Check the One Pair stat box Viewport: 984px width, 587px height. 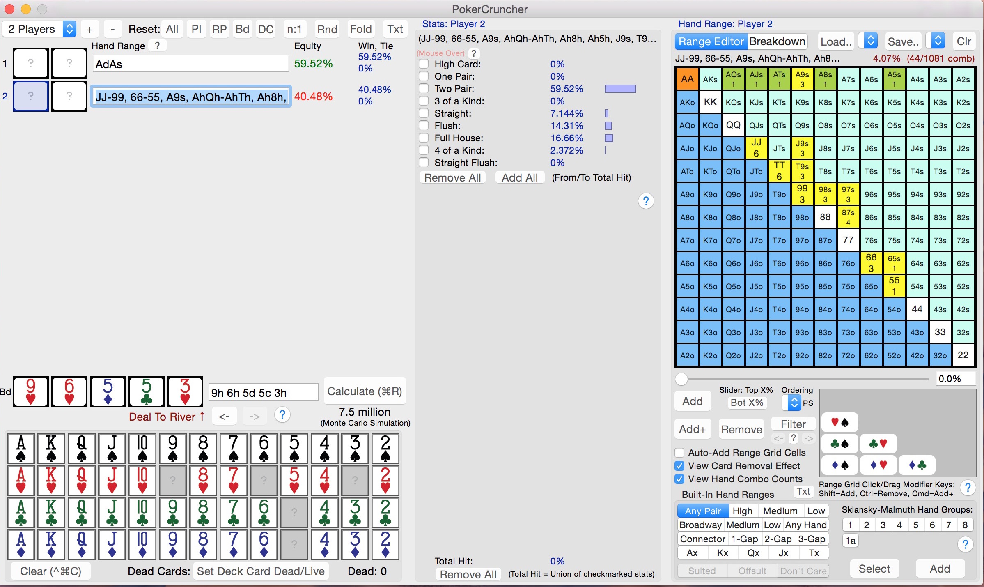tap(424, 76)
